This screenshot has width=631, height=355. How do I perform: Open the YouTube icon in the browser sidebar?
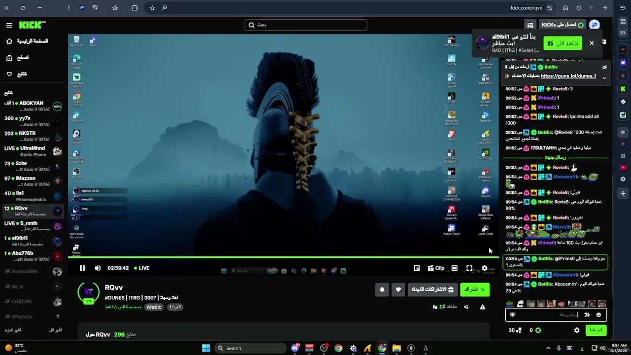pos(623,167)
